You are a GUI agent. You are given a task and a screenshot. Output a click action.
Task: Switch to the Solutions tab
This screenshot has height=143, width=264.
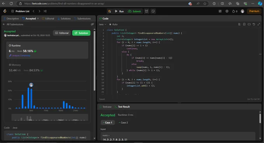[64, 19]
